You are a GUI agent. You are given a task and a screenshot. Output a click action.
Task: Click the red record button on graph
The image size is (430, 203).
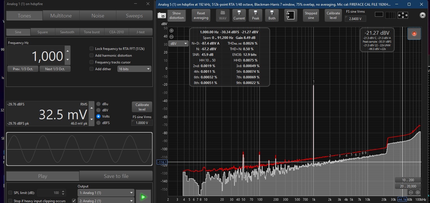[x=414, y=34]
